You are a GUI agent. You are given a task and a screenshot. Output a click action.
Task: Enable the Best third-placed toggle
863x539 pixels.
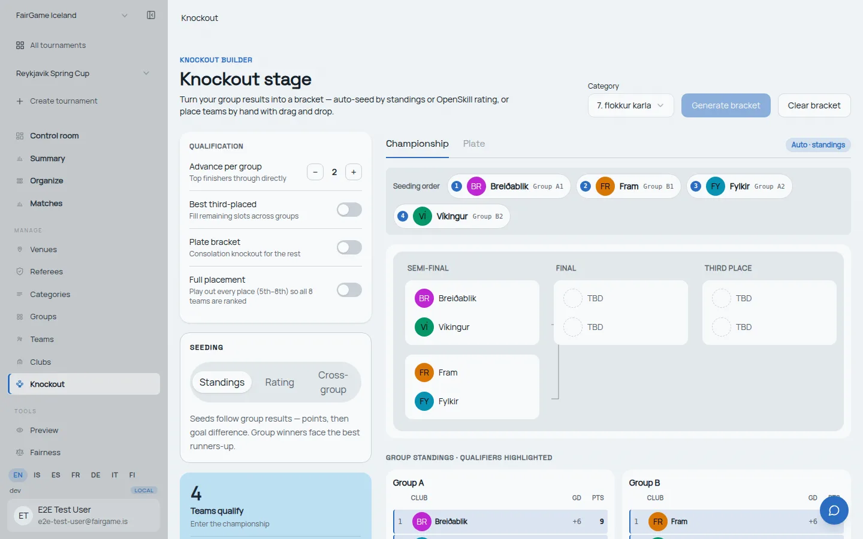349,210
